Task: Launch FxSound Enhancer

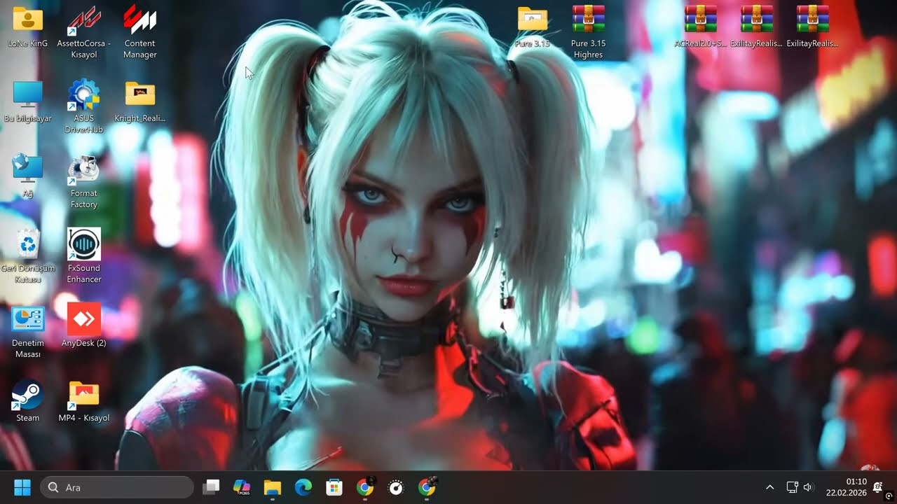Action: (84, 256)
